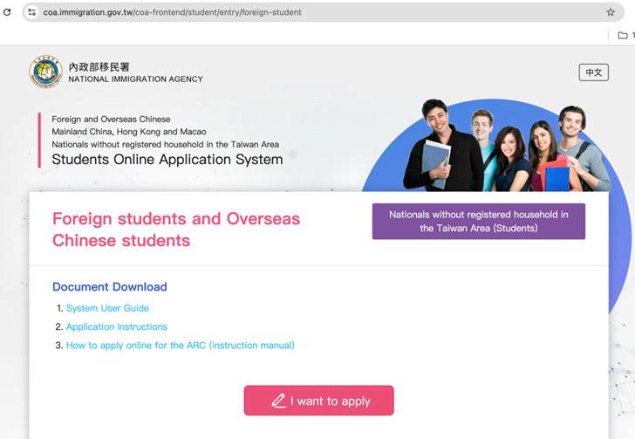The width and height of the screenshot is (635, 439).
Task: Click Foreign and Overseas Chinese text line
Action: pos(111,120)
